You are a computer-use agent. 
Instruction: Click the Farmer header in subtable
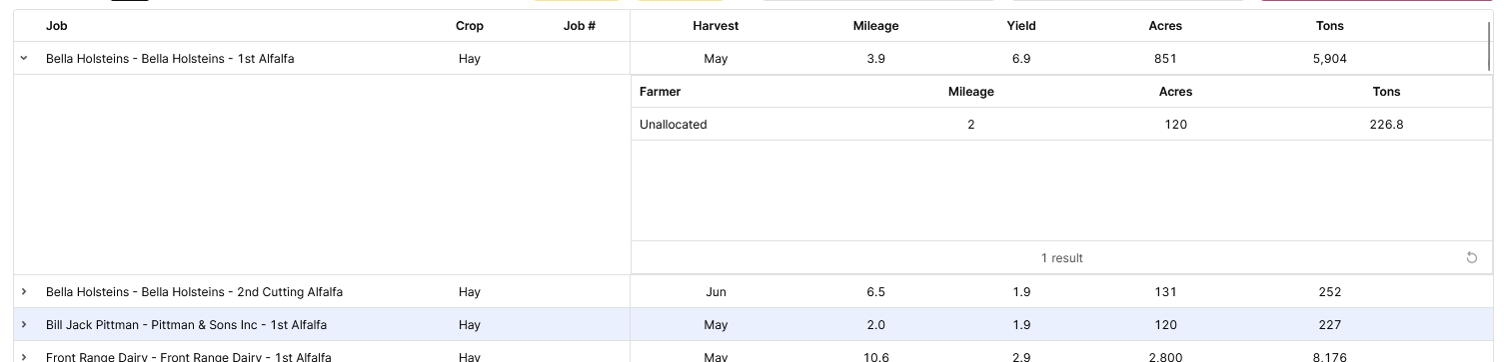click(660, 92)
